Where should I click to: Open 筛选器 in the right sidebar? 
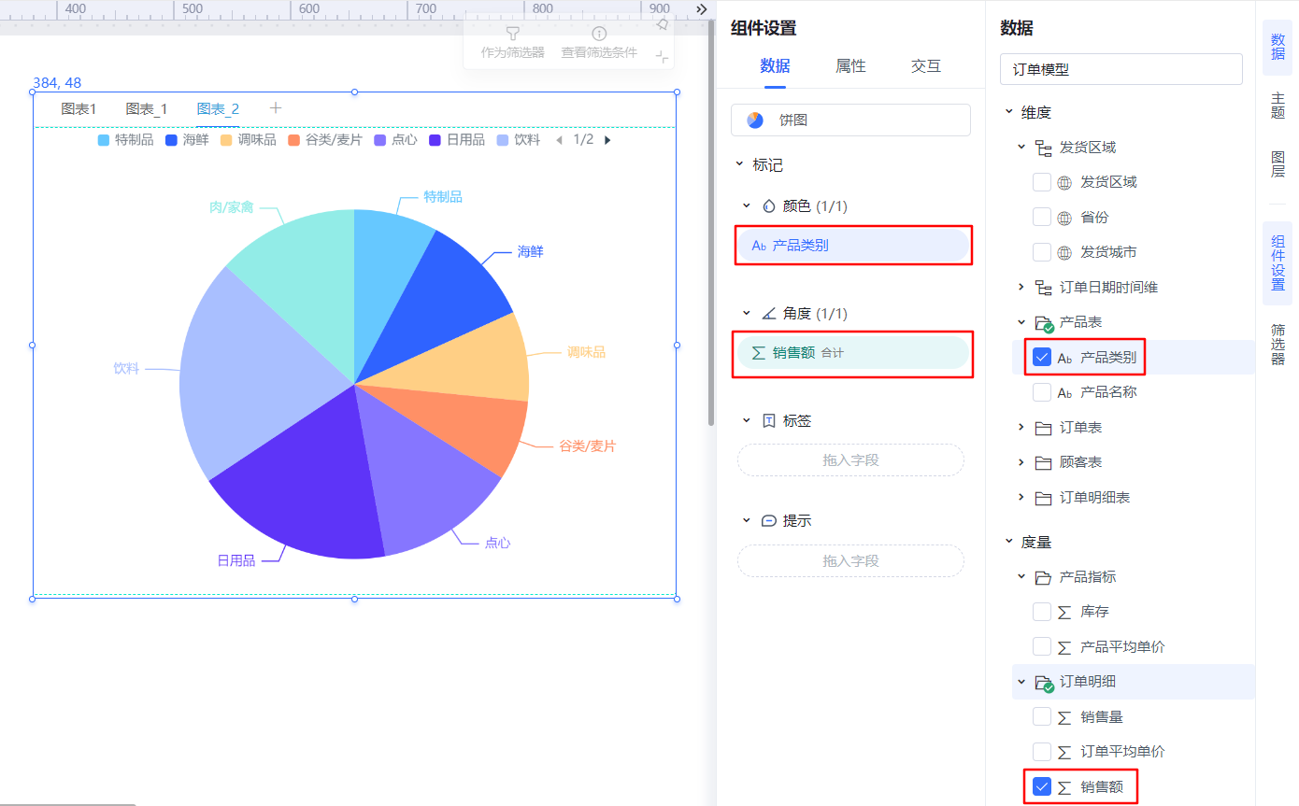[1278, 345]
